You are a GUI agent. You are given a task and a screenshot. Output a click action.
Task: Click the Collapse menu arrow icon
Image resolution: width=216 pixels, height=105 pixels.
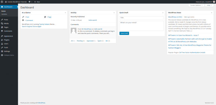[x=2, y=55]
